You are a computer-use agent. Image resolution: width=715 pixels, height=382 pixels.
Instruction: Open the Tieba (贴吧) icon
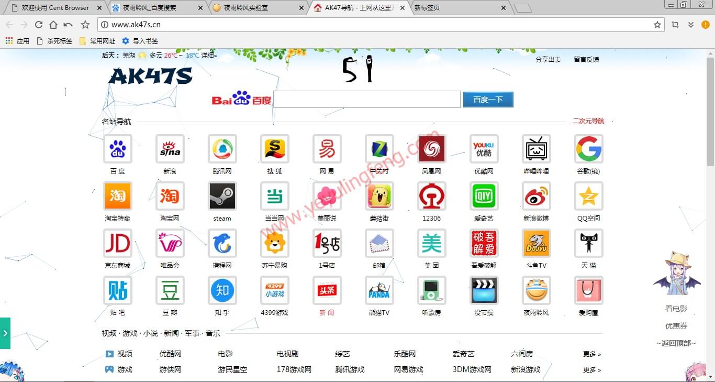(x=118, y=290)
